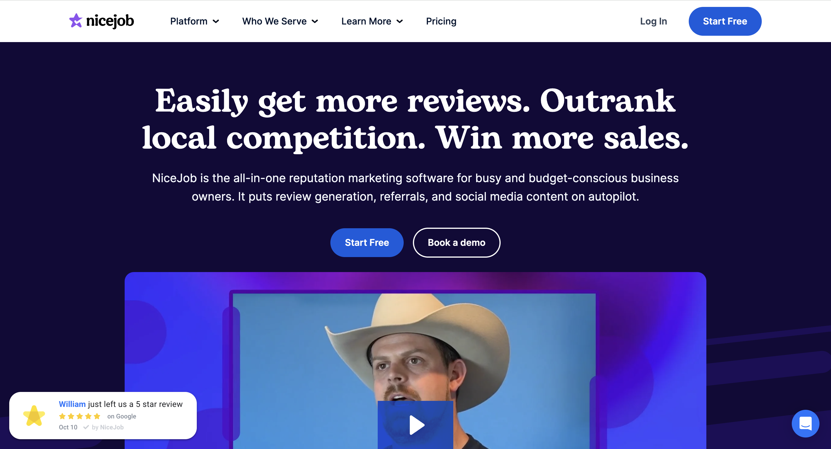The width and height of the screenshot is (831, 449).
Task: Expand the Who We Serve chevron
Action: 315,22
